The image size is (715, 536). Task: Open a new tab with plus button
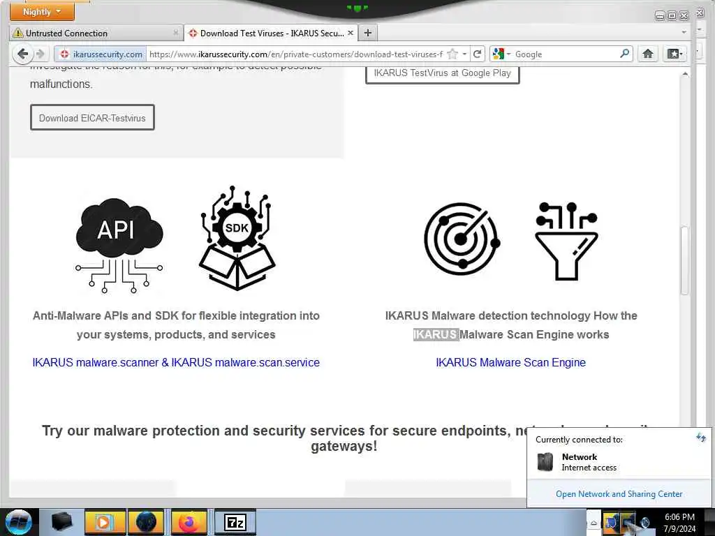coord(368,33)
